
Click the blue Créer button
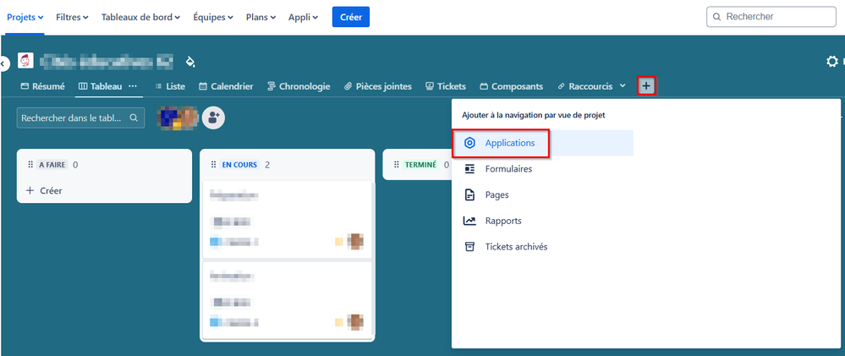[x=351, y=17]
